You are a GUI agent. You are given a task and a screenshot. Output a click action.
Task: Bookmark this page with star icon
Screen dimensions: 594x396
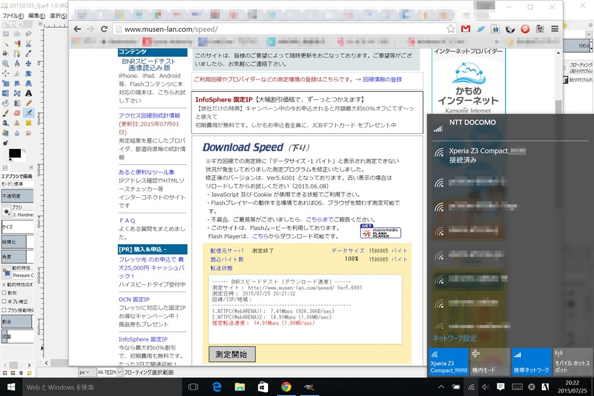tap(450, 29)
